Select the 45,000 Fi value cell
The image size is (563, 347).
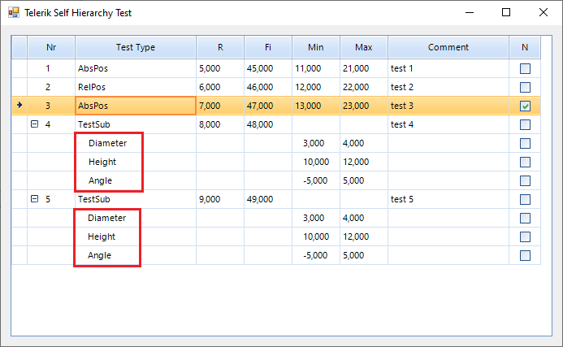(267, 69)
